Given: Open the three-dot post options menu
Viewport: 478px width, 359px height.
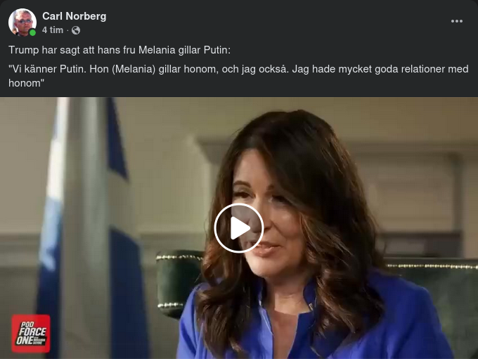Looking at the screenshot, I should [457, 21].
